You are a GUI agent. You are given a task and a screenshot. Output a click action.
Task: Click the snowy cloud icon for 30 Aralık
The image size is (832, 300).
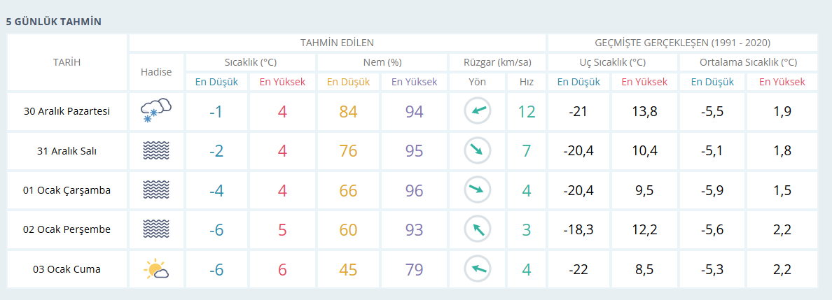[156, 110]
